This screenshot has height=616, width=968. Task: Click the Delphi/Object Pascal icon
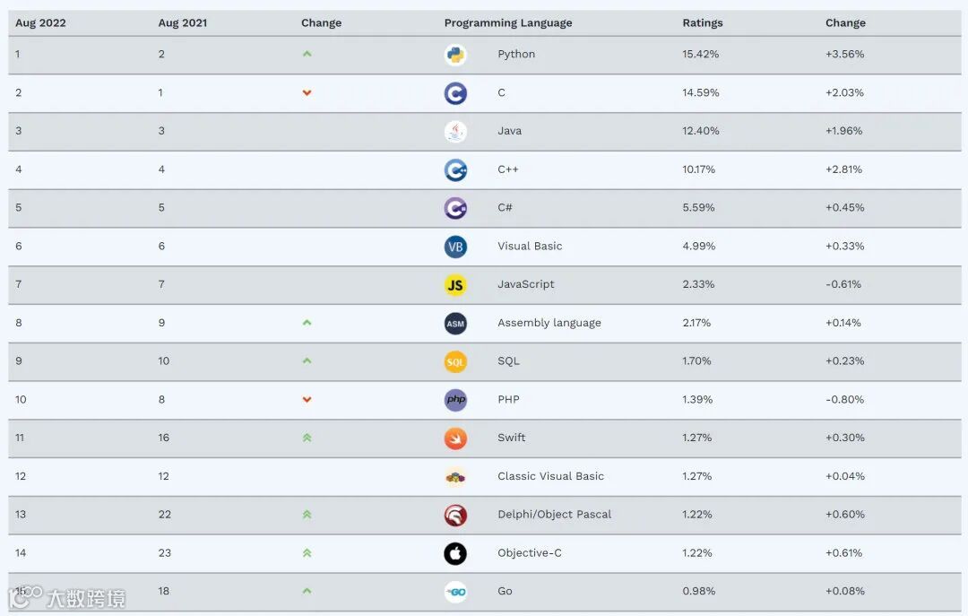click(455, 515)
